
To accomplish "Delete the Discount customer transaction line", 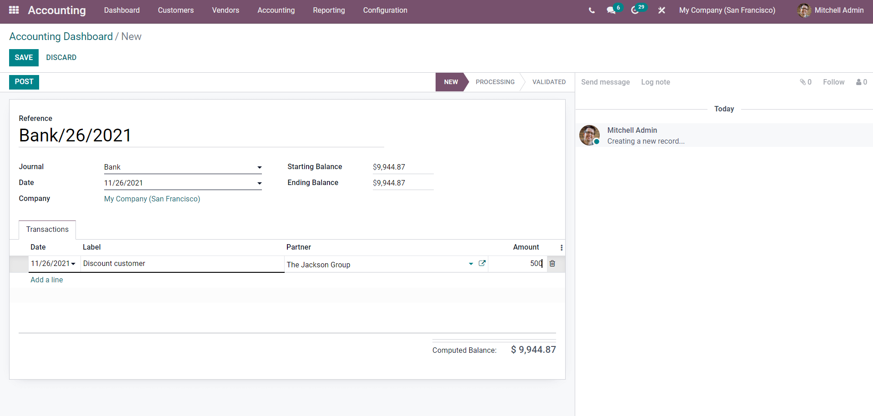I will tap(552, 263).
